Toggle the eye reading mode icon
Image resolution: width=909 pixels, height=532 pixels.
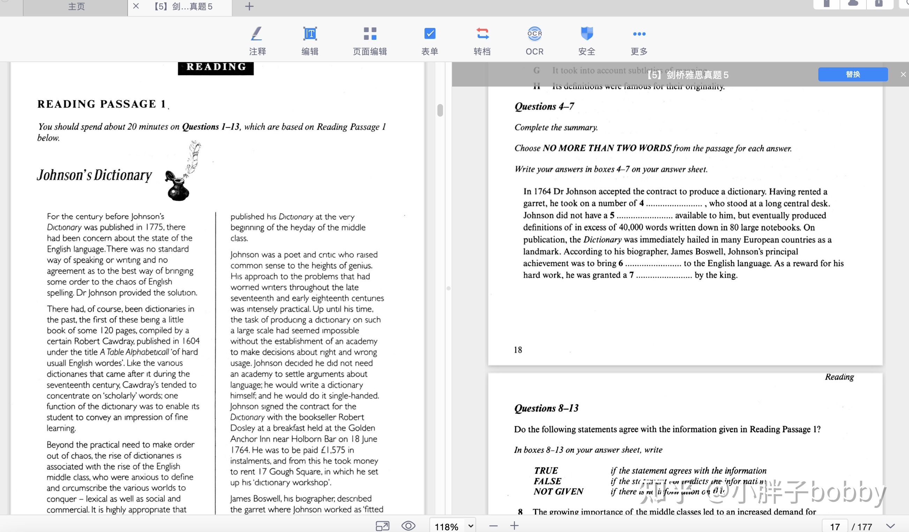point(408,525)
